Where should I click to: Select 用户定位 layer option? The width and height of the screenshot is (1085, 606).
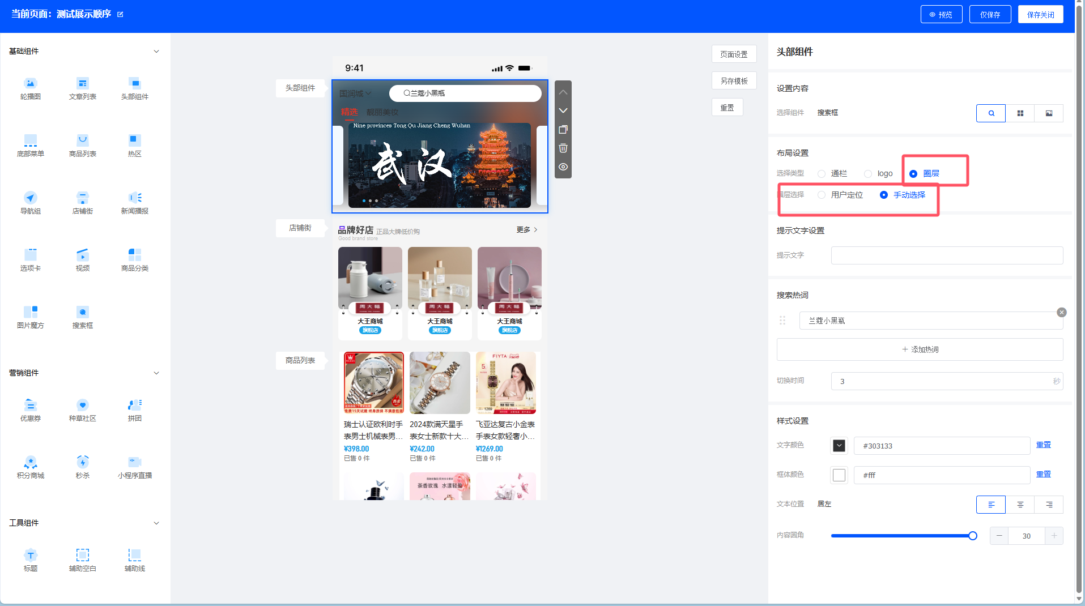tap(822, 195)
